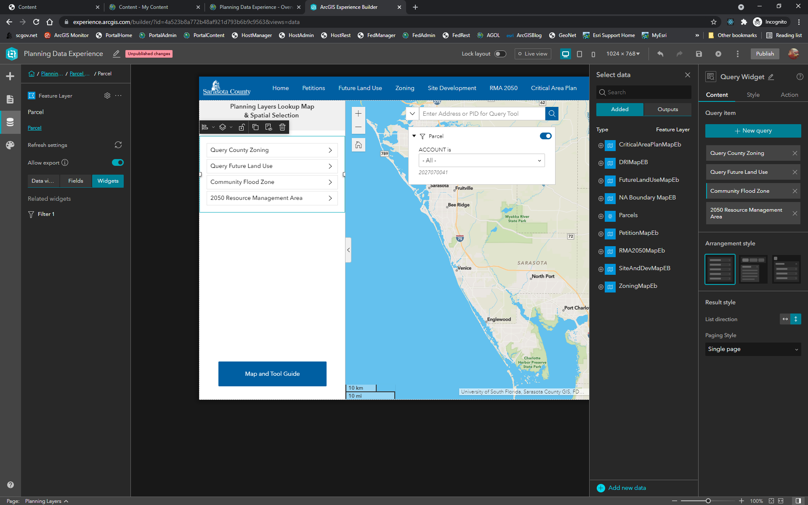Open the Theme palette panel
The image size is (808, 505).
point(10,145)
